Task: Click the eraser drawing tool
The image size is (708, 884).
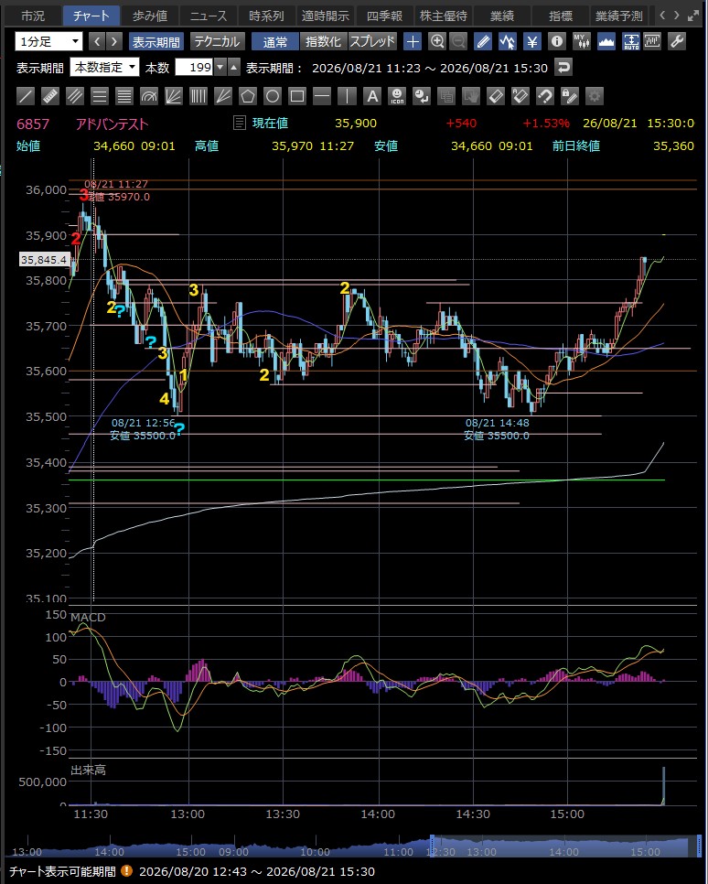Action: [x=496, y=96]
